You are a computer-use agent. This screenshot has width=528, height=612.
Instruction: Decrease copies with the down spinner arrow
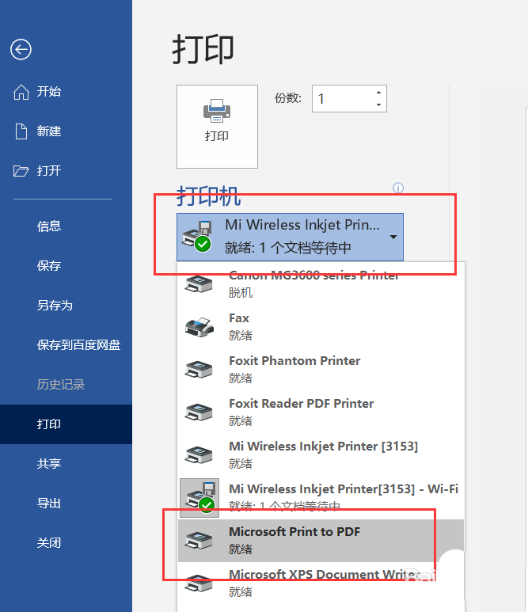(378, 105)
